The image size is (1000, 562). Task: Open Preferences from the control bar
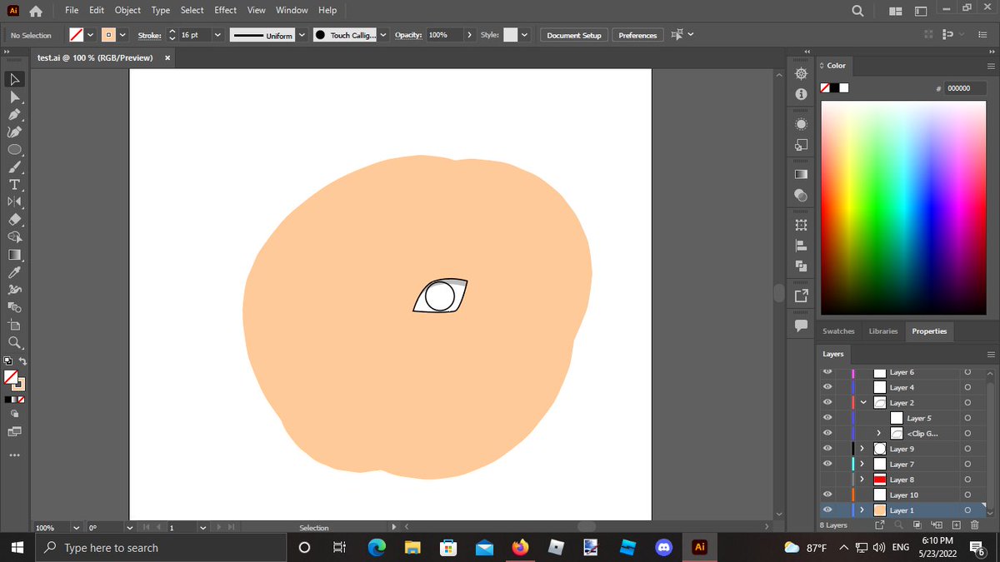tap(637, 35)
